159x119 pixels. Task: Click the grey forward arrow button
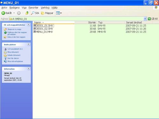click(x=19, y=13)
